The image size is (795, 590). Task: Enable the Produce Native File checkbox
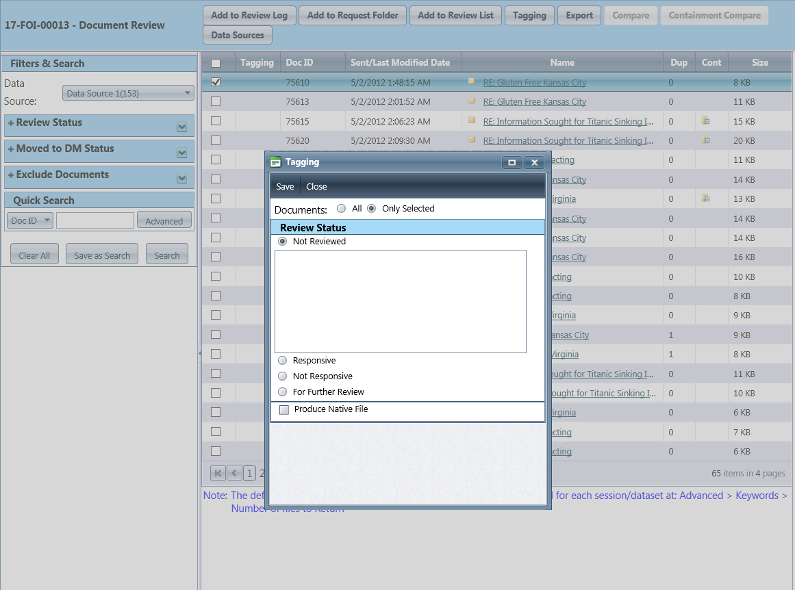(x=284, y=409)
